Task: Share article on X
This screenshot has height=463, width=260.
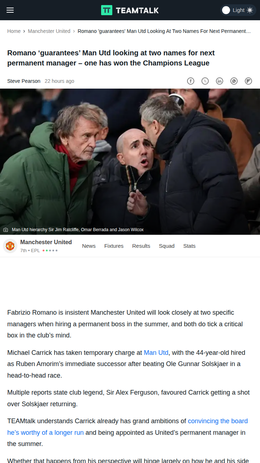Action: (x=205, y=81)
